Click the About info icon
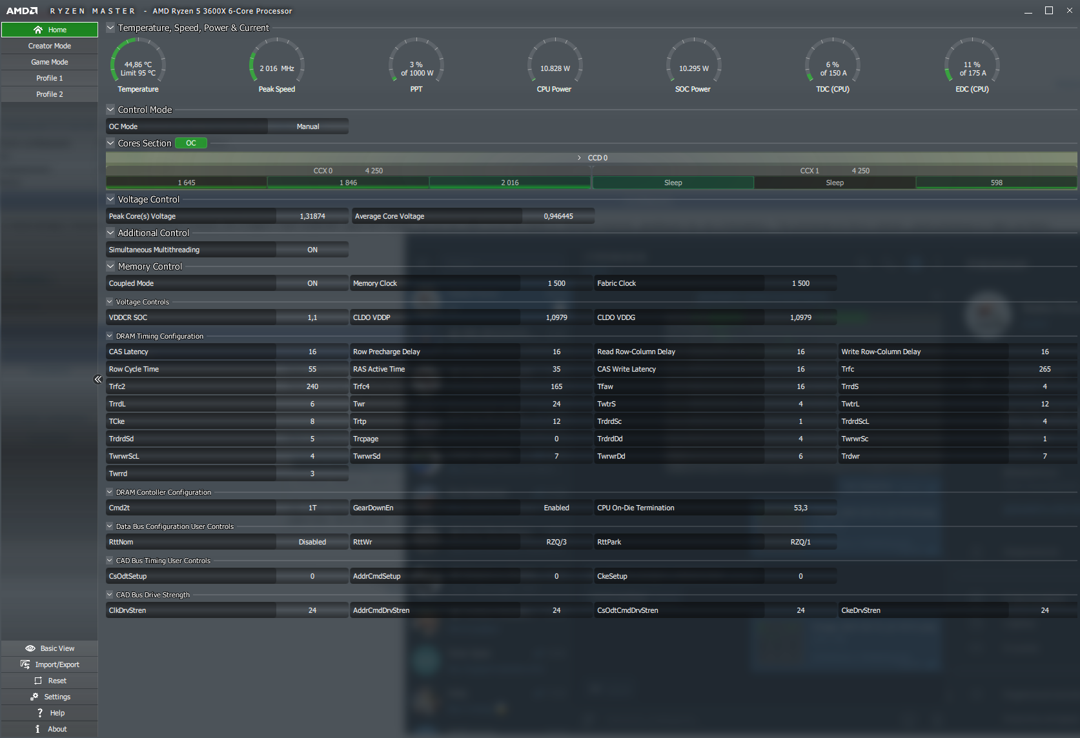Image resolution: width=1080 pixels, height=738 pixels. (x=37, y=729)
